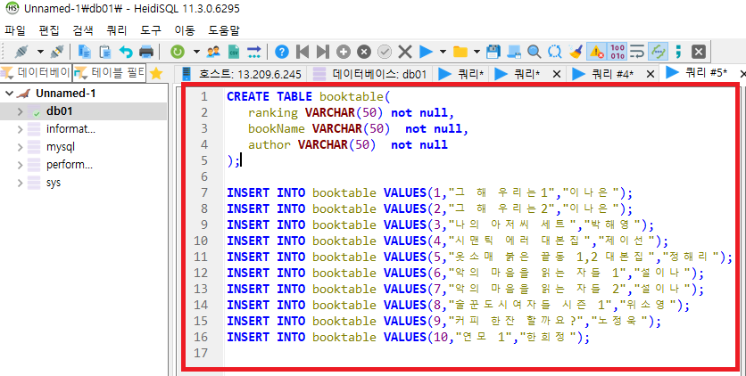The height and width of the screenshot is (376, 746).
Task: Open the 이동 menu
Action: tap(185, 30)
